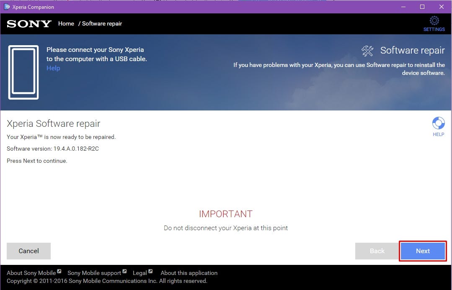Image resolution: width=452 pixels, height=290 pixels.
Task: Click the SONY logo
Action: [x=29, y=23]
